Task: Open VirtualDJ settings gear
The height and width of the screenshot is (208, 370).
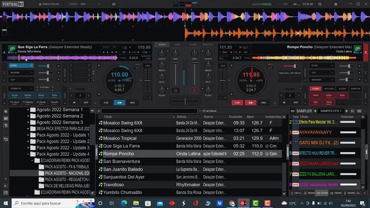Action: [335, 4]
